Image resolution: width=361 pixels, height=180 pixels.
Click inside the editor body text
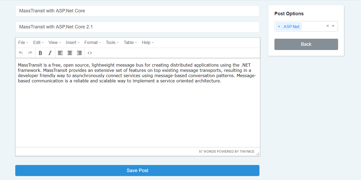(137, 73)
